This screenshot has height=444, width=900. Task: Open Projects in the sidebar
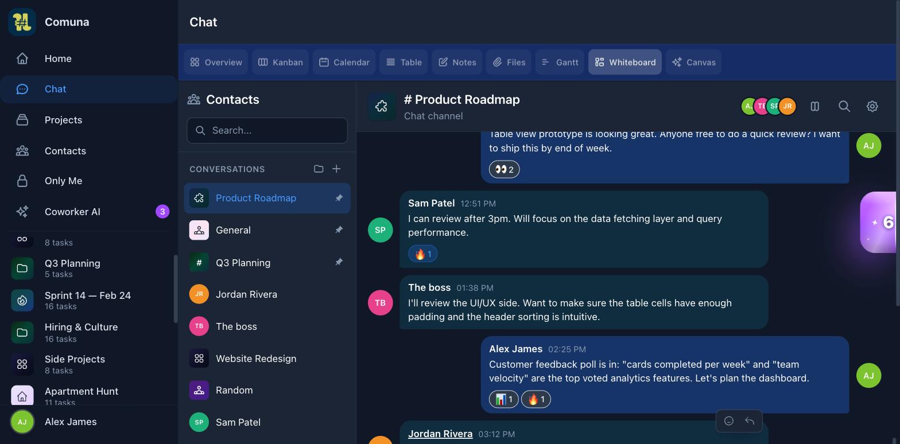pos(89,120)
